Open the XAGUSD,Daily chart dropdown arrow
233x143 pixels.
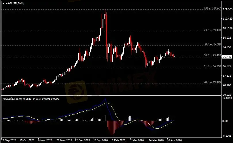pos(3,3)
